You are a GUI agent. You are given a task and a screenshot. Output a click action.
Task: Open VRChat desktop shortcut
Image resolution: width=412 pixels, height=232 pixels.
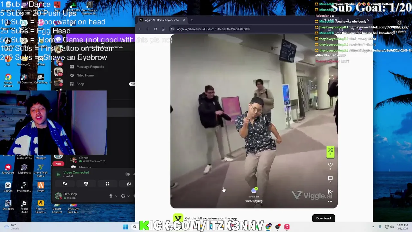[x=41, y=61]
